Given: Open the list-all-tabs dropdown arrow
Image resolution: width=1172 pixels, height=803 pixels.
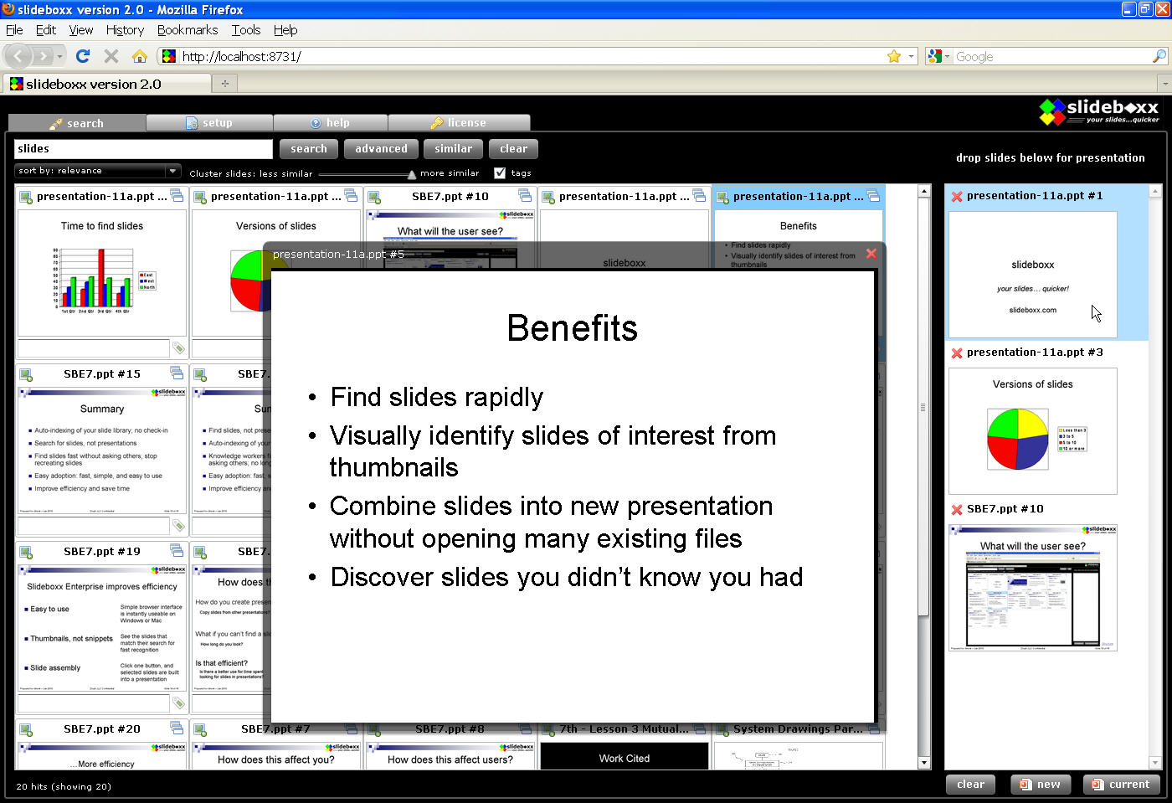Looking at the screenshot, I should [x=1164, y=83].
